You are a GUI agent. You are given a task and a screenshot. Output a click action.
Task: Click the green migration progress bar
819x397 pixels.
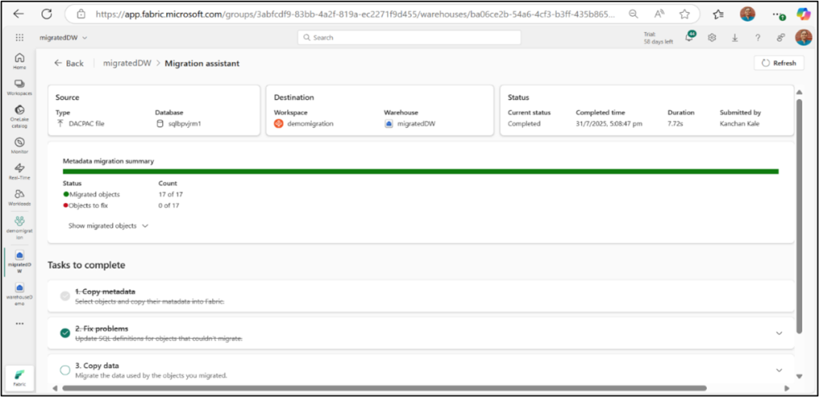point(421,171)
